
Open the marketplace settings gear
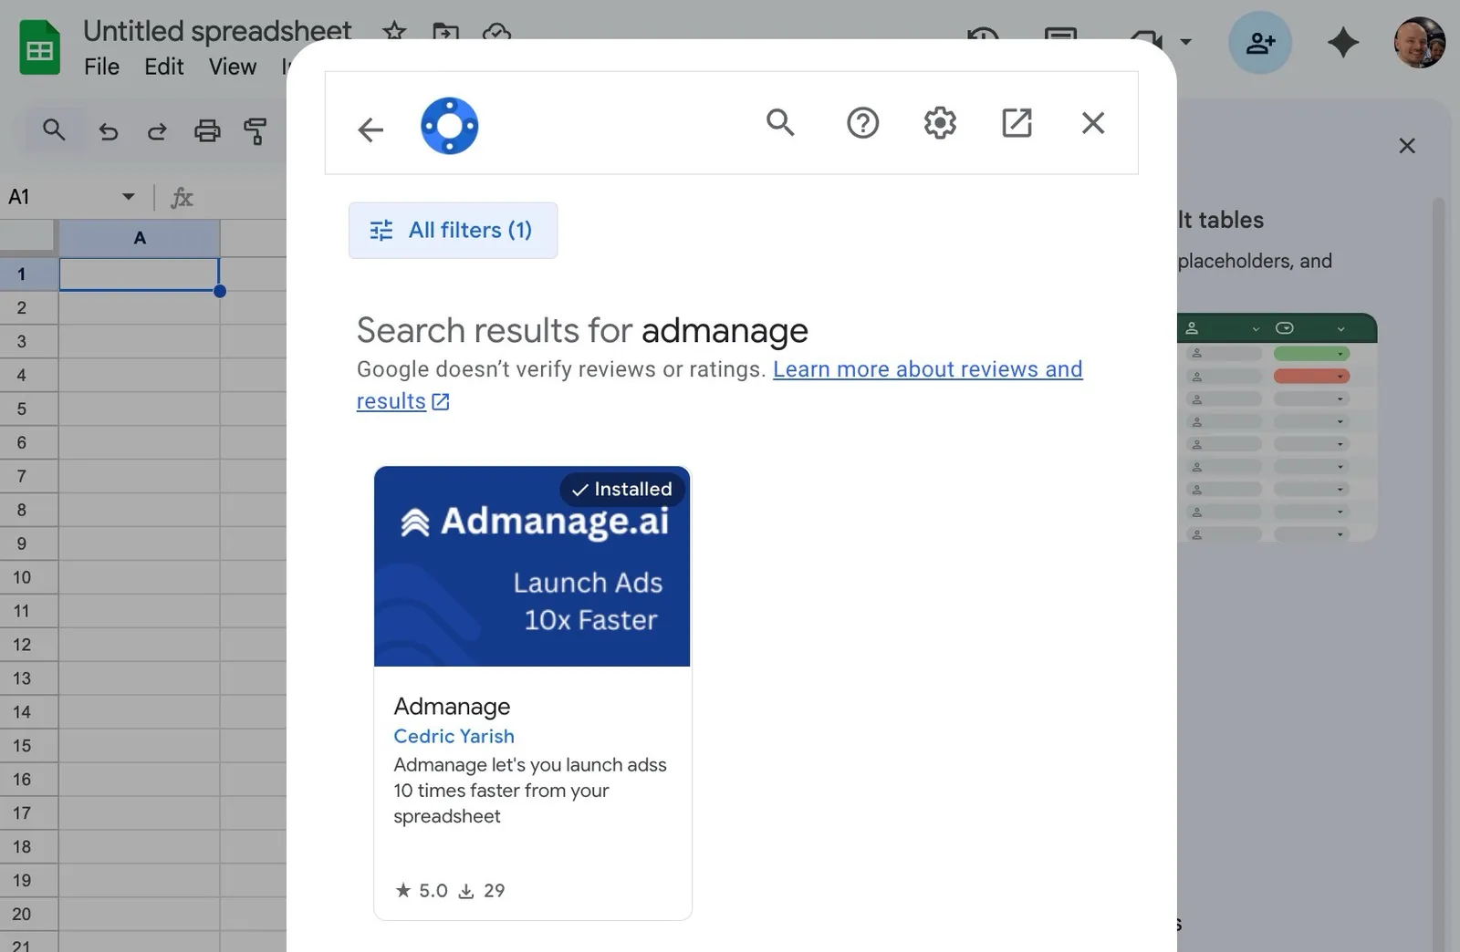940,122
